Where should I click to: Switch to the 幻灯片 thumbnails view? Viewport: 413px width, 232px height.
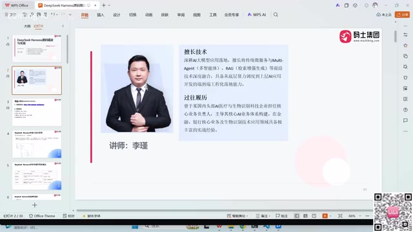(39, 26)
